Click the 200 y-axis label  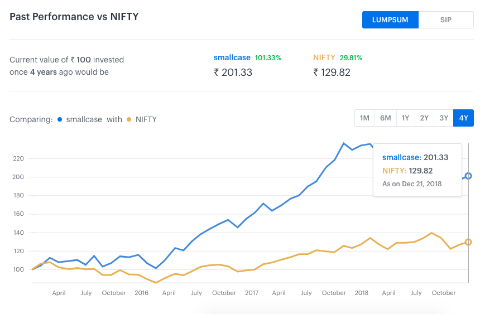(18, 177)
